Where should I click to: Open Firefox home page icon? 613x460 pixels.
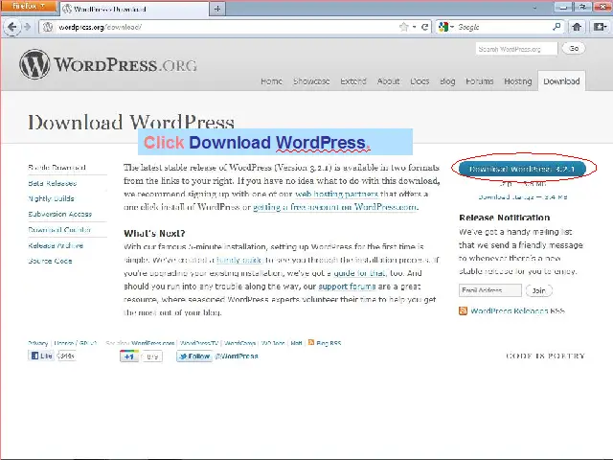(x=577, y=27)
